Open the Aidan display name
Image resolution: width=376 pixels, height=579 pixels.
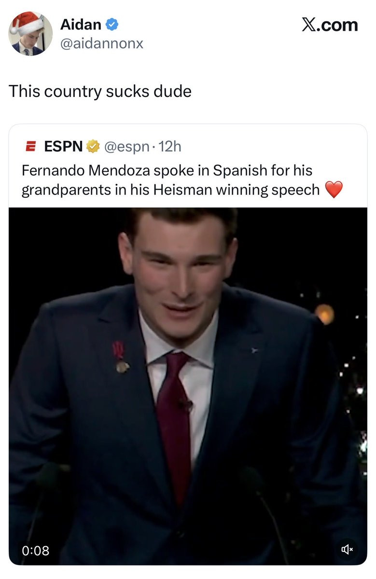pos(80,25)
